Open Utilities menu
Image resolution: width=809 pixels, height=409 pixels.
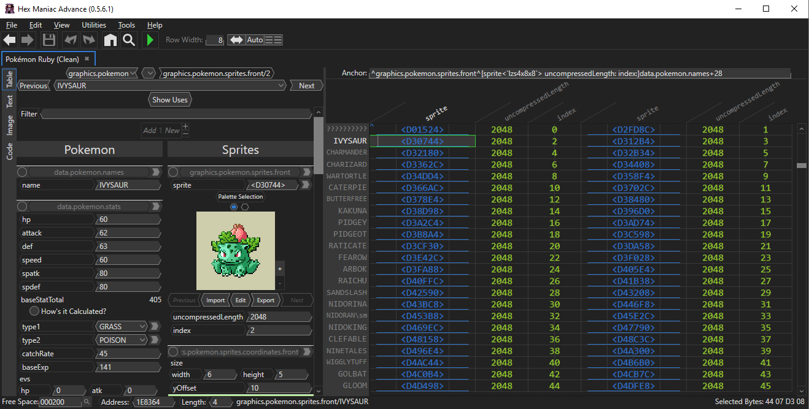click(94, 25)
